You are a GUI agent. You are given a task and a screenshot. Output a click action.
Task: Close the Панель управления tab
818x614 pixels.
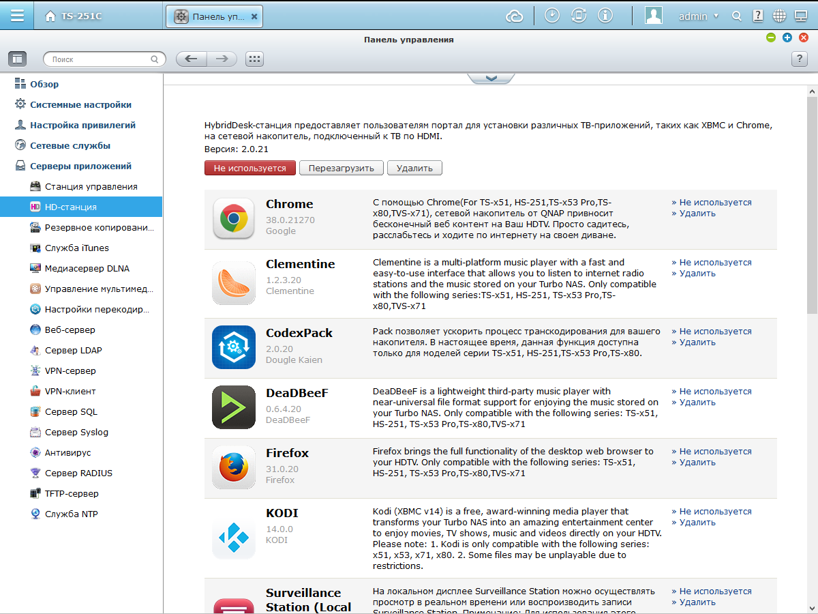tap(254, 16)
